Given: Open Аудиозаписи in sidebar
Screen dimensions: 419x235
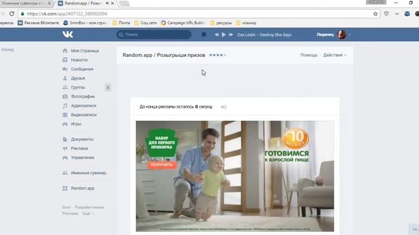Looking at the screenshot, I should [83, 106].
